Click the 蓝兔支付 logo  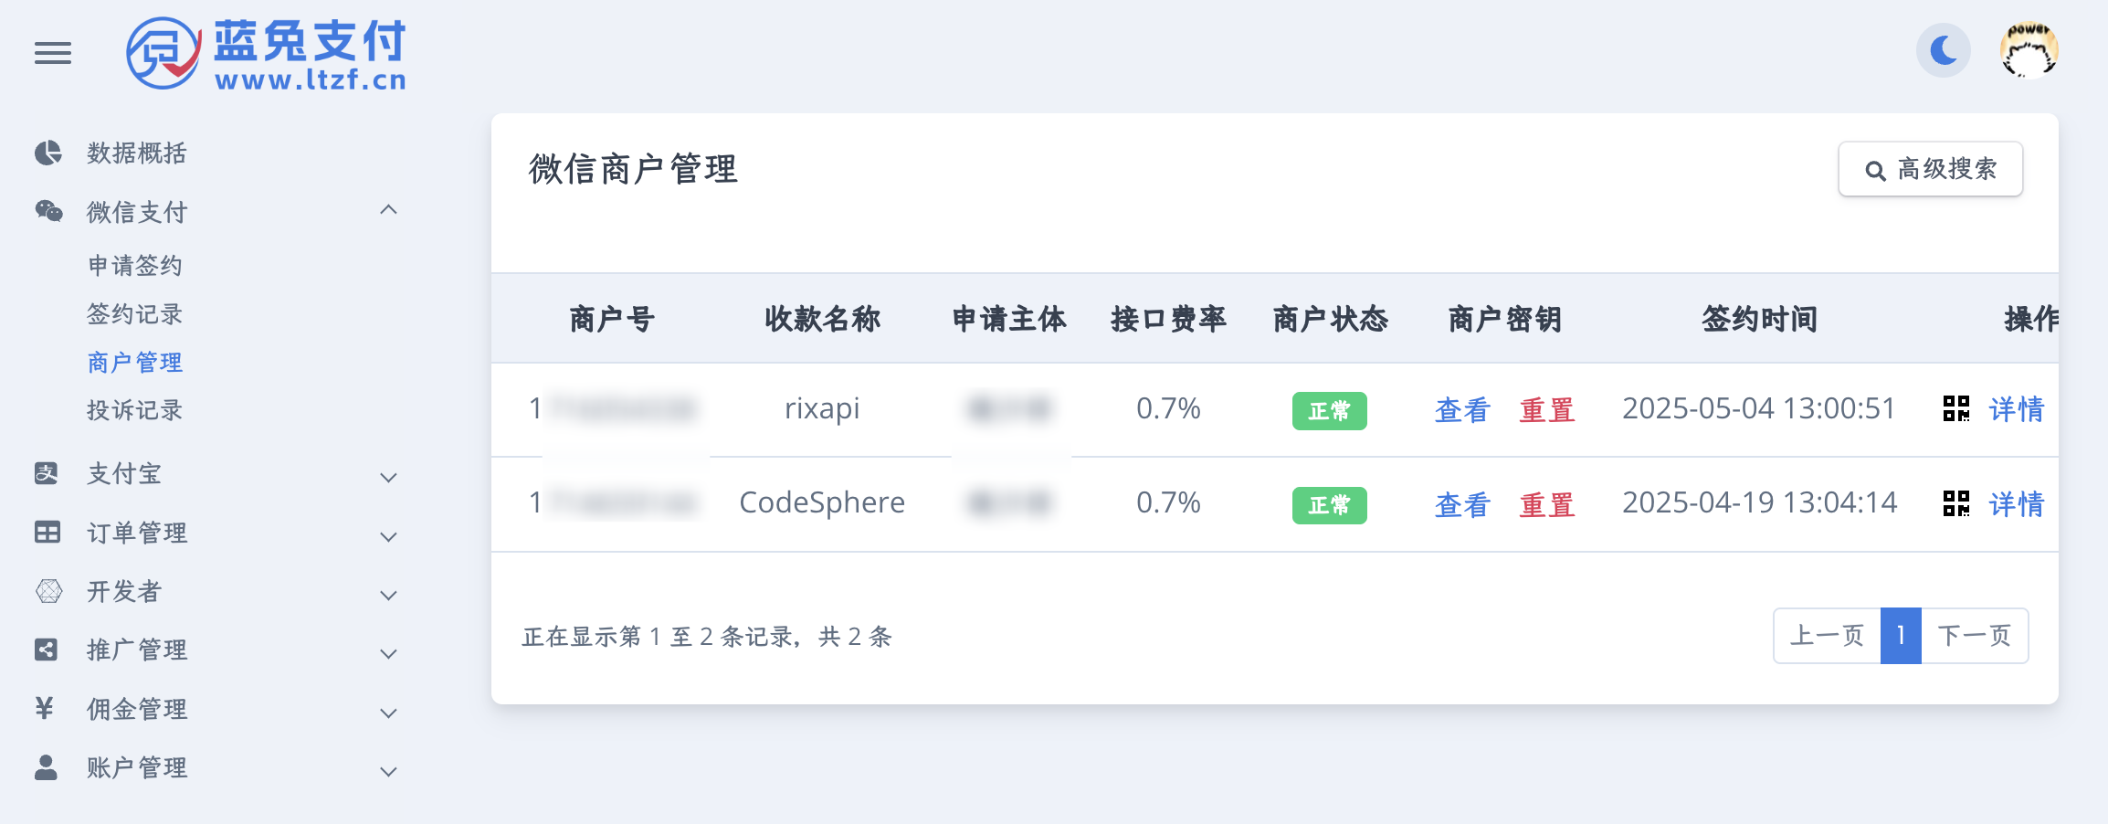267,54
